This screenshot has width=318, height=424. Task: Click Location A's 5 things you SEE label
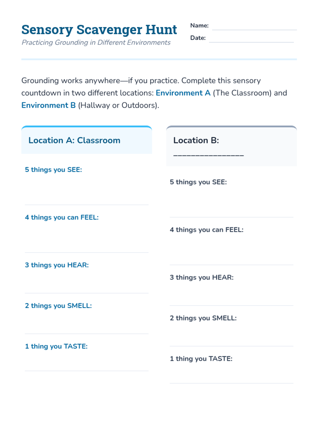point(53,170)
